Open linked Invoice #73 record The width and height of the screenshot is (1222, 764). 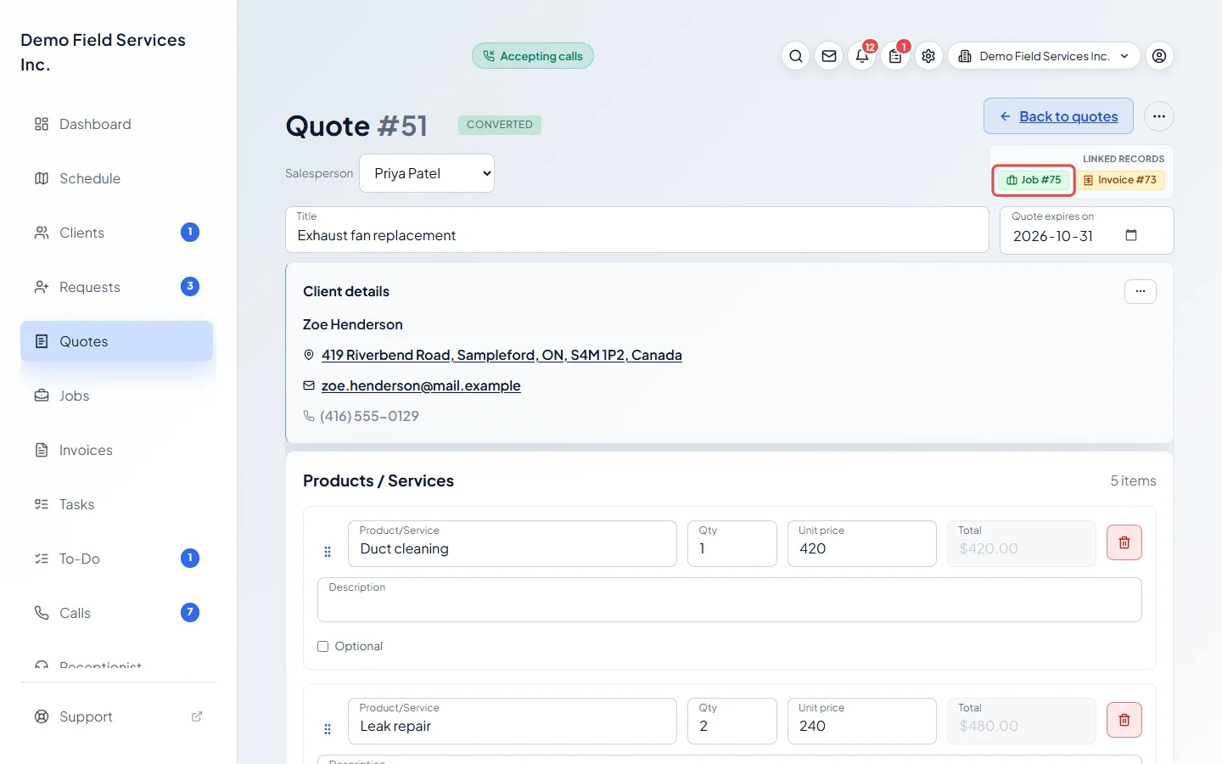pos(1120,180)
